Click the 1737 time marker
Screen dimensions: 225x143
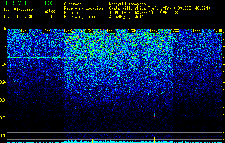(x=153, y=31)
